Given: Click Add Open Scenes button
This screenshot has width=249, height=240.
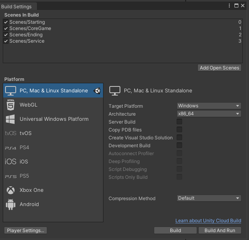Looking at the screenshot, I should (x=219, y=68).
